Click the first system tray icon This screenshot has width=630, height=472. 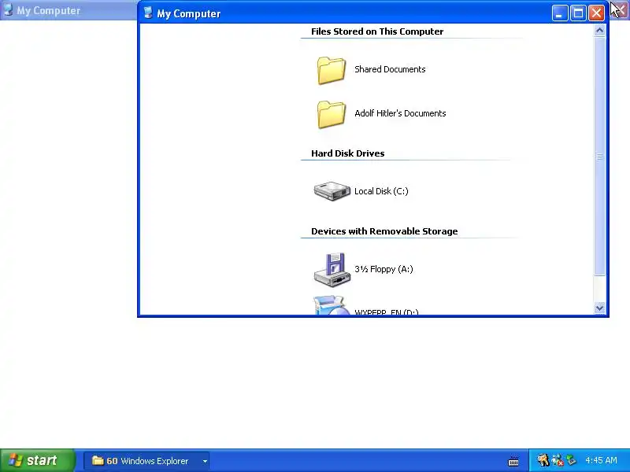click(543, 460)
